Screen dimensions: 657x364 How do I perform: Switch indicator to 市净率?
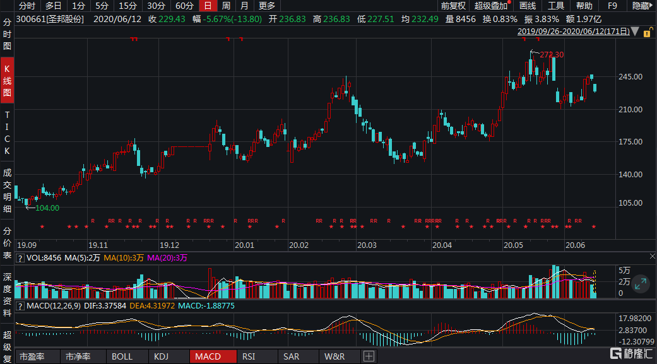(x=78, y=356)
